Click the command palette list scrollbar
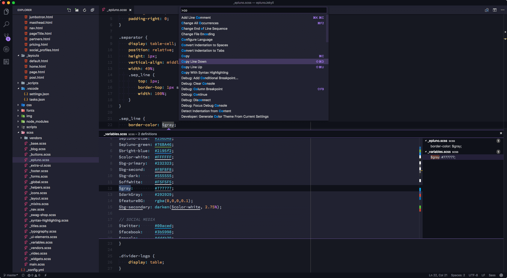507x278 pixels. [x=327, y=28]
